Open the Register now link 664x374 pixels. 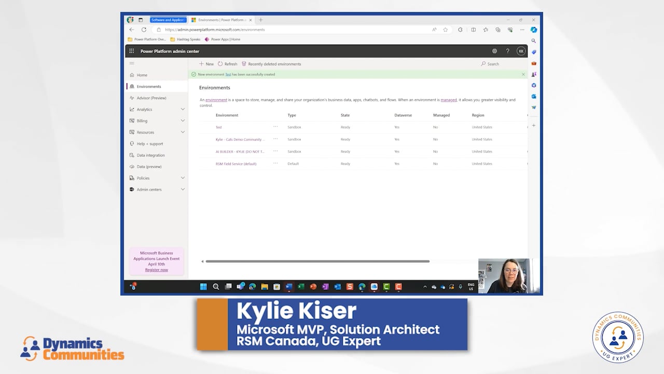156,270
